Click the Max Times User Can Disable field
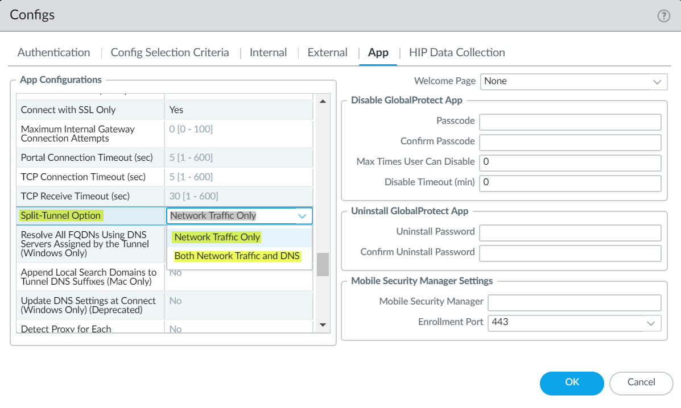The width and height of the screenshot is (681, 408). (x=569, y=163)
